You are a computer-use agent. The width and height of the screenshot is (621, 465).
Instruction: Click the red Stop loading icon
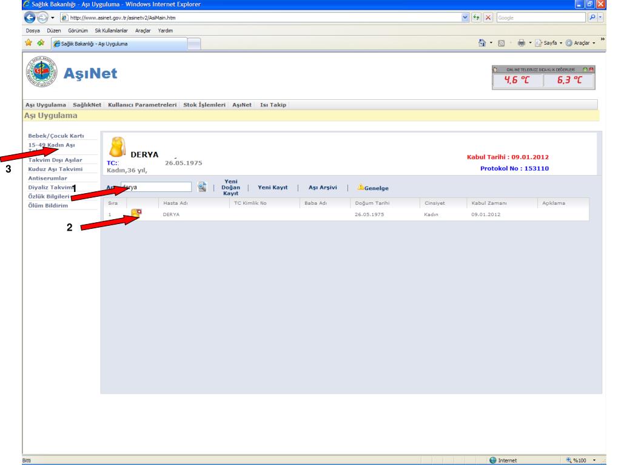488,18
